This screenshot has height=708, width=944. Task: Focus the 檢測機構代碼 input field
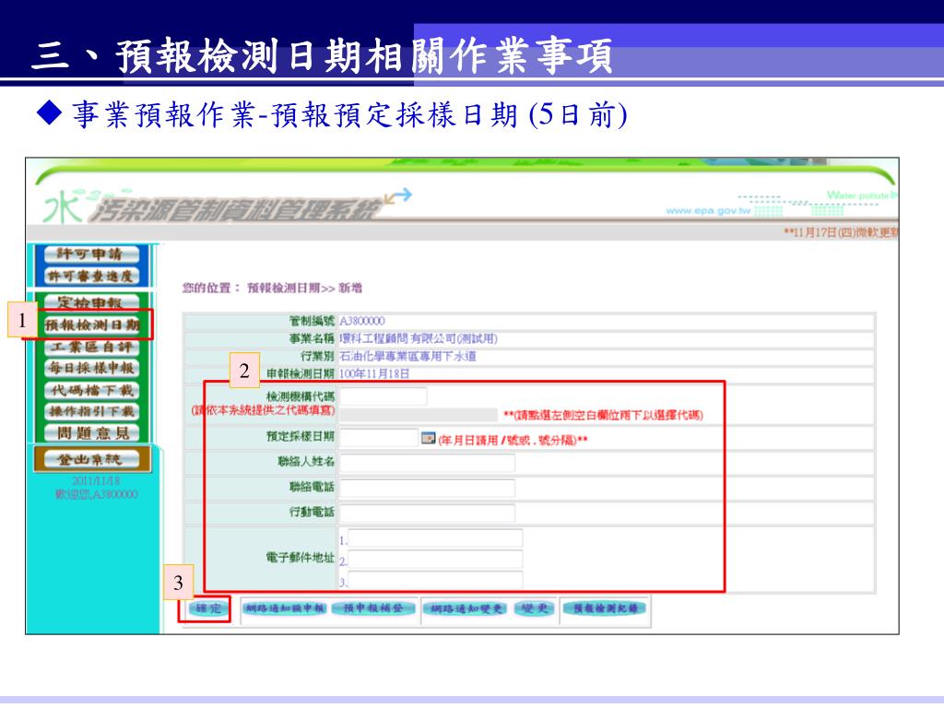tap(383, 396)
